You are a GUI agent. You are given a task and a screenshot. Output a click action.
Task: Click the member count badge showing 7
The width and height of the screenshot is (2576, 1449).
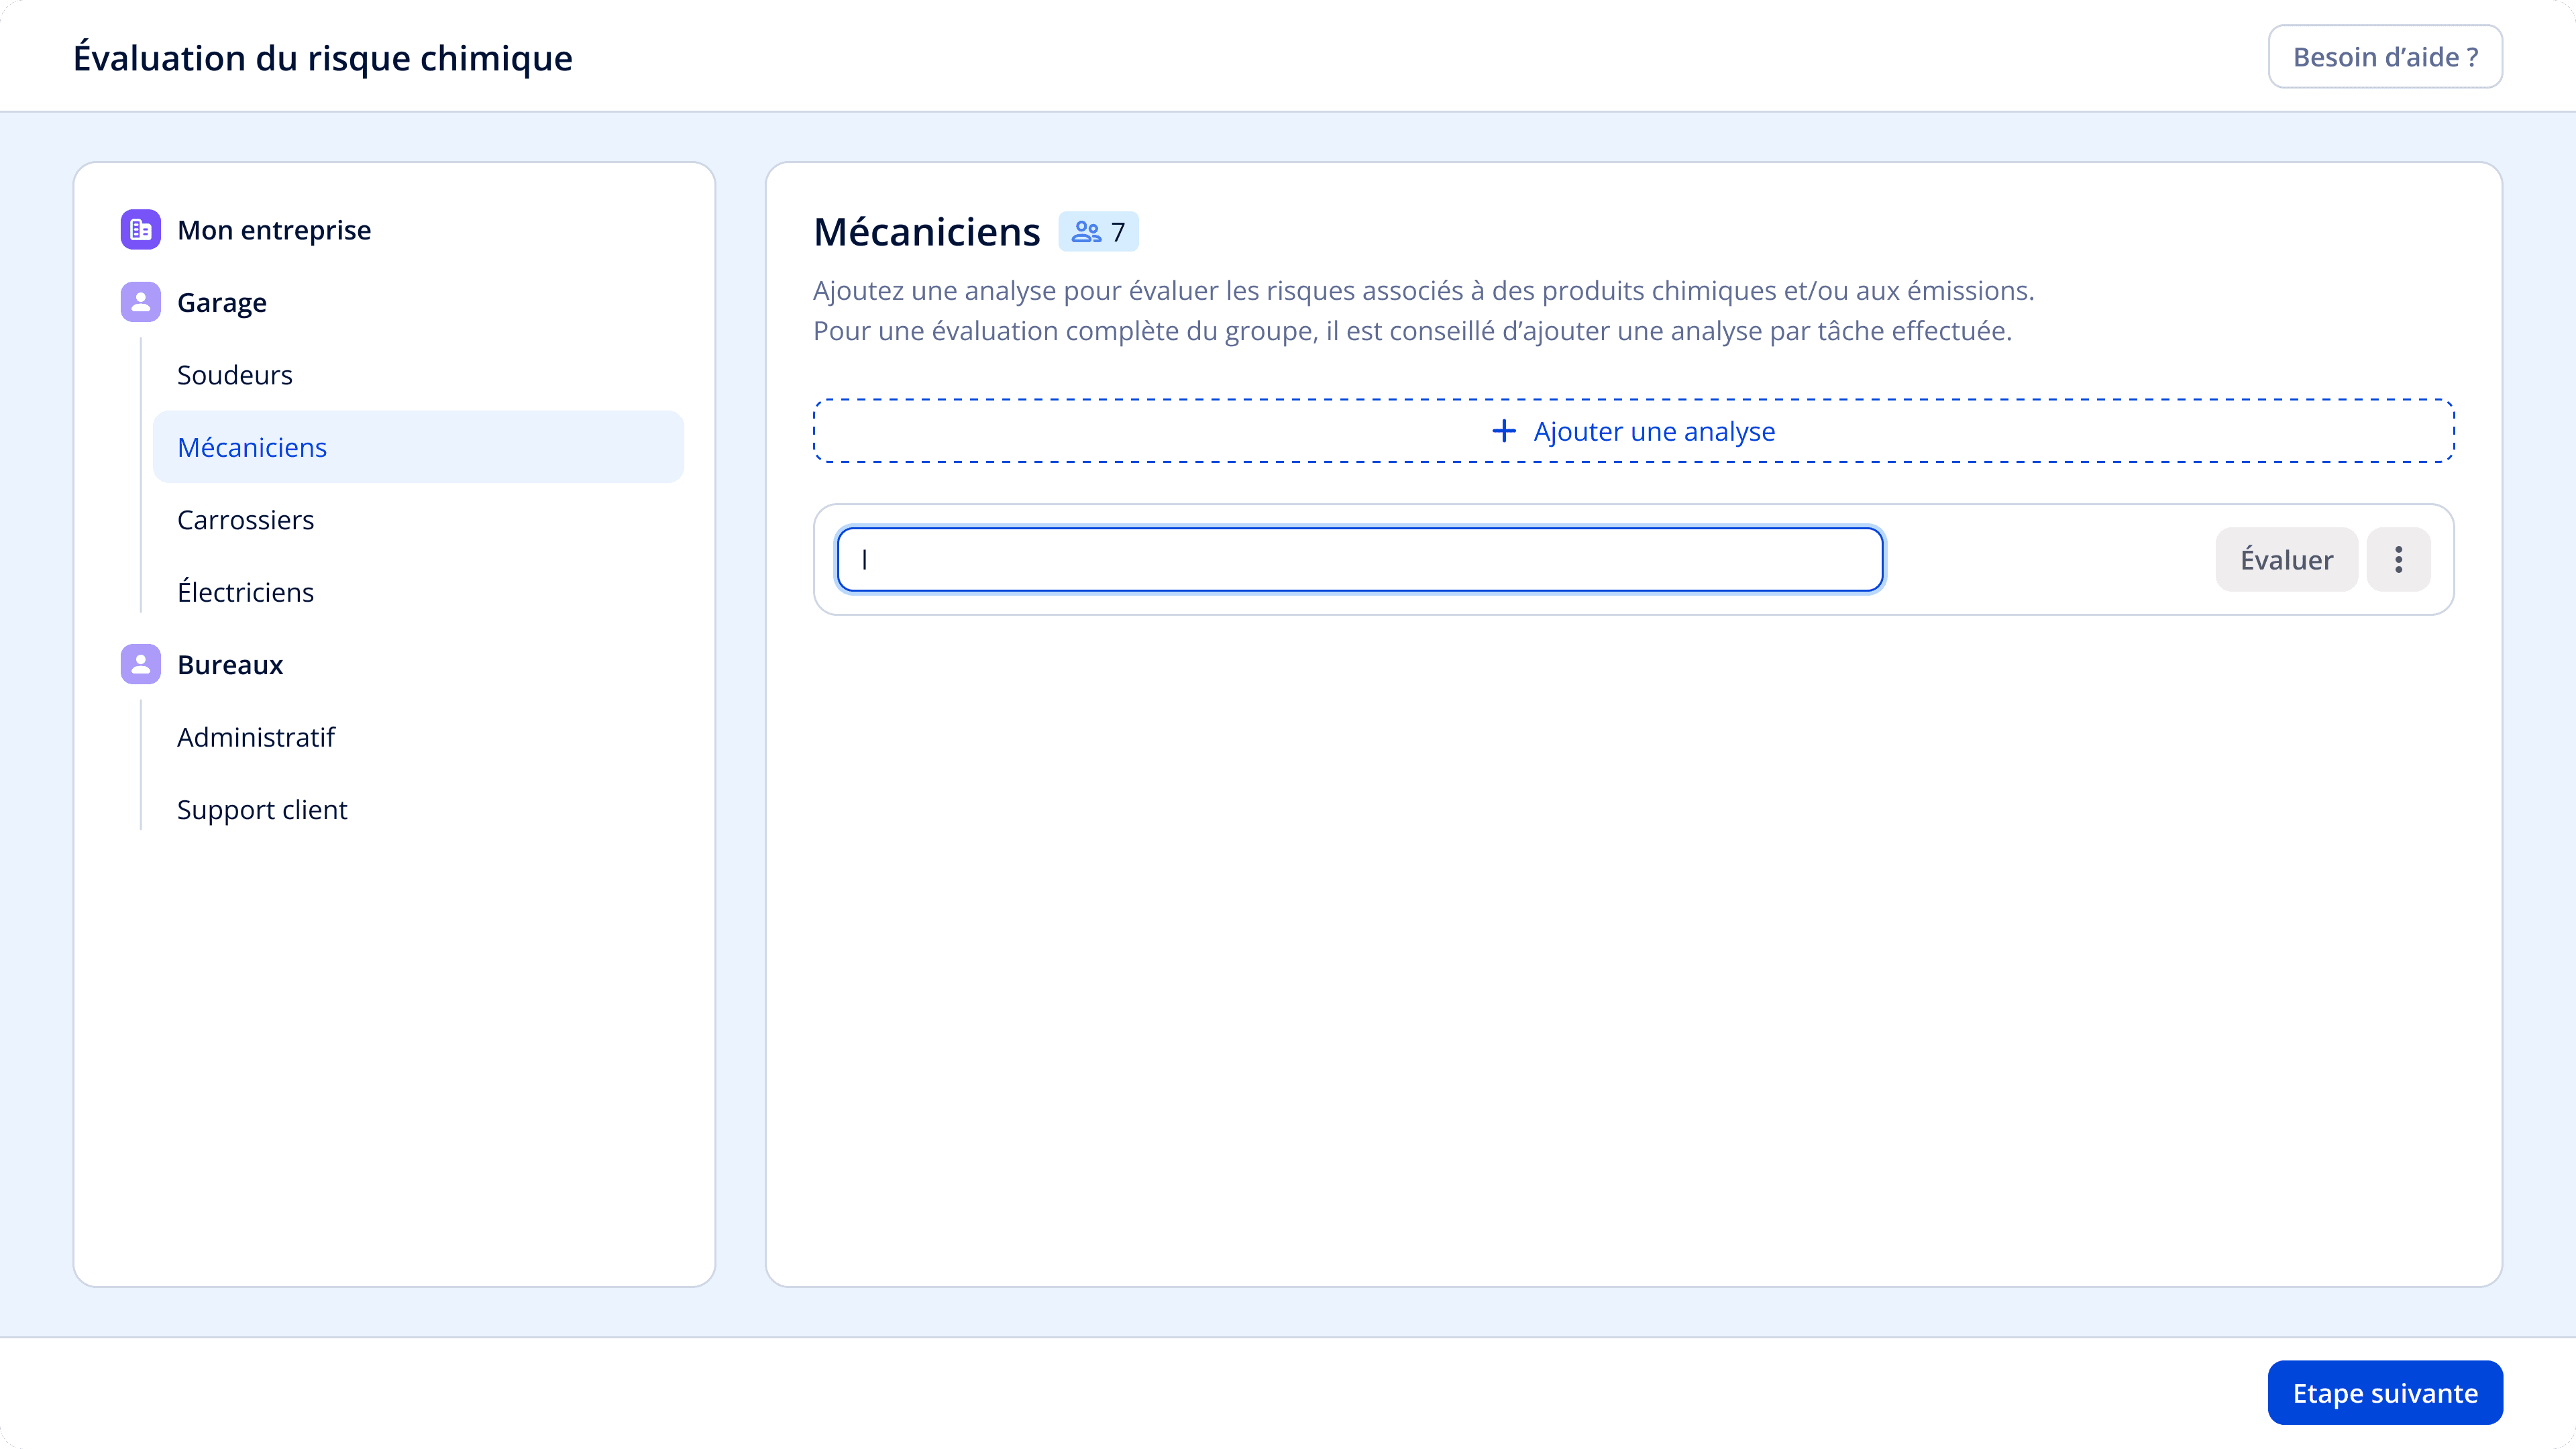tap(1099, 232)
